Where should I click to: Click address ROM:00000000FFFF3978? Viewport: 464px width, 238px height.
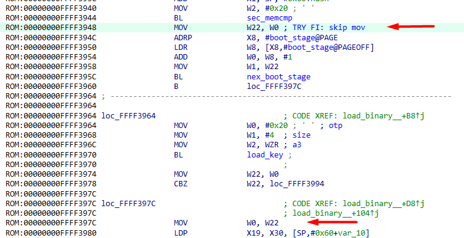tap(51, 184)
